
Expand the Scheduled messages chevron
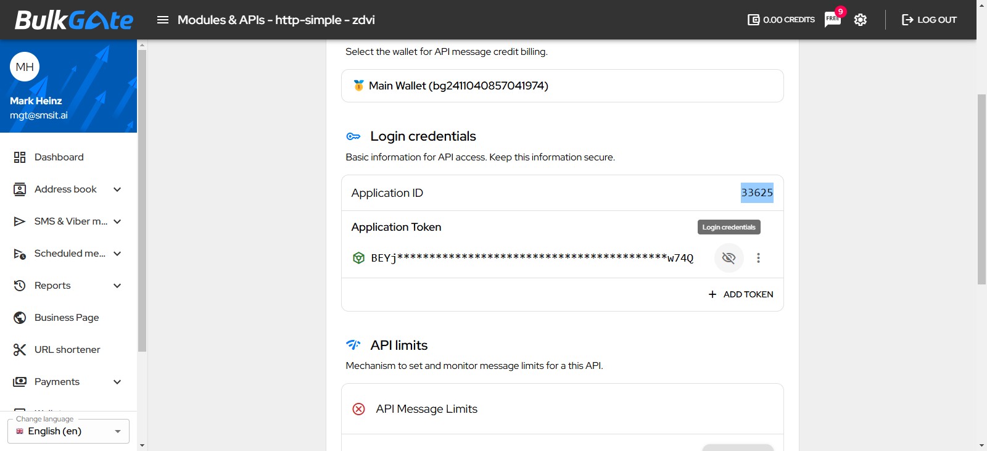pyautogui.click(x=117, y=254)
